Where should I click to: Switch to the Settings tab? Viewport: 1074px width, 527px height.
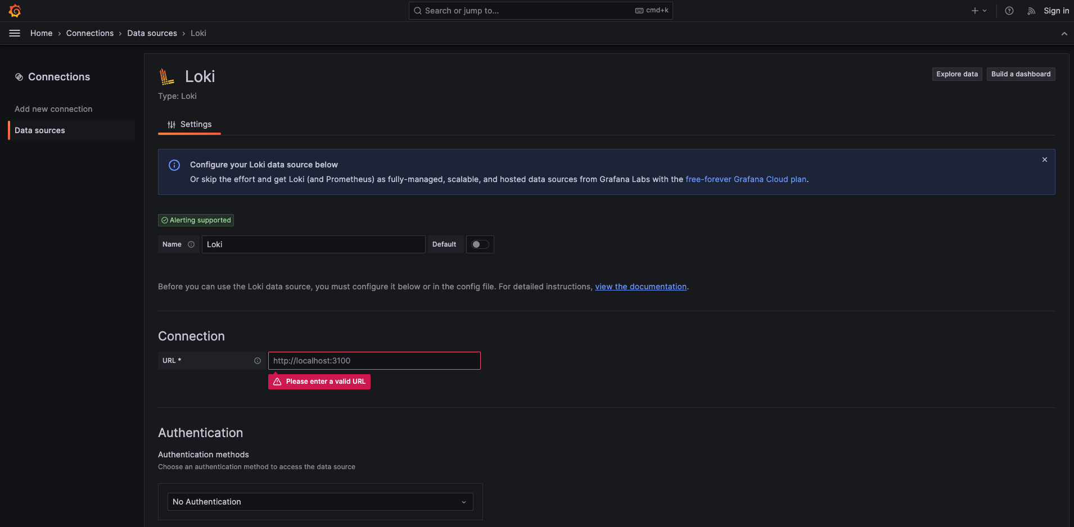pyautogui.click(x=189, y=124)
